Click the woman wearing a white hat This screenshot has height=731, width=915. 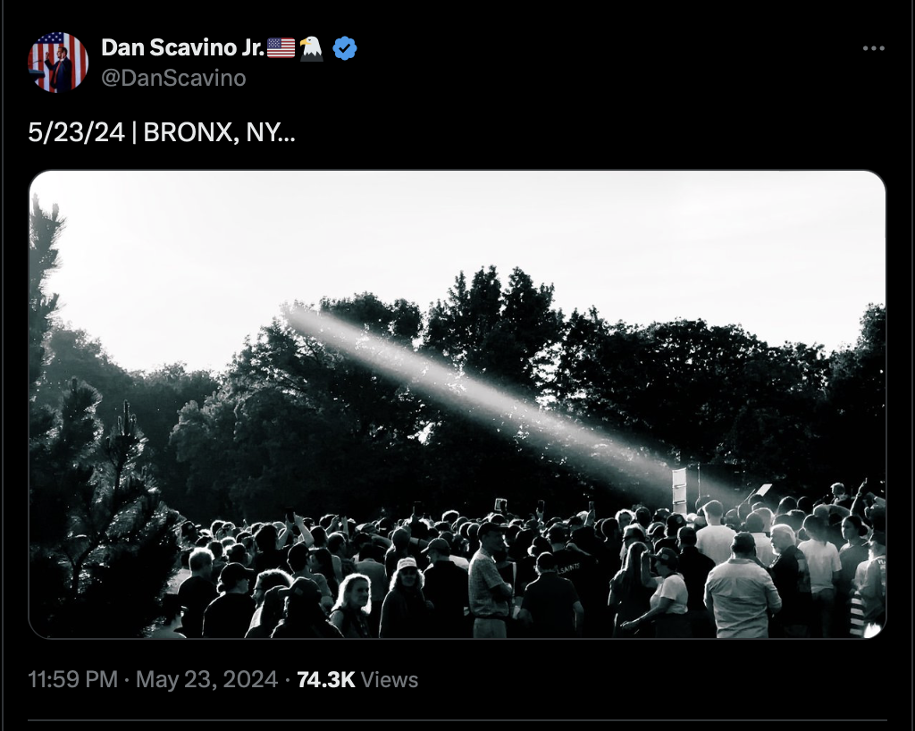(x=405, y=598)
